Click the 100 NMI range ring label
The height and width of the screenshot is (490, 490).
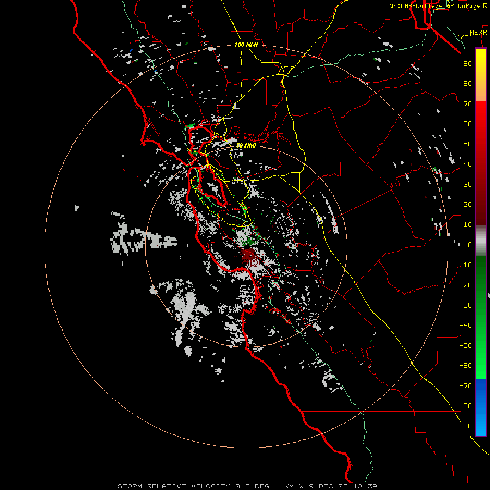coord(246,45)
